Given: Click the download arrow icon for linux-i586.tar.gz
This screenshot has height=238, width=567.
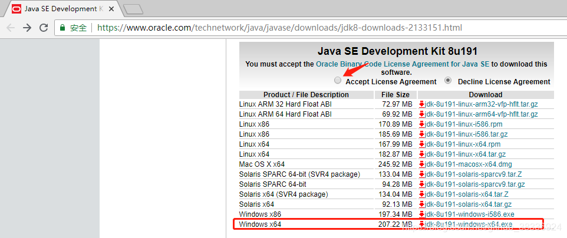Looking at the screenshot, I should (x=421, y=134).
